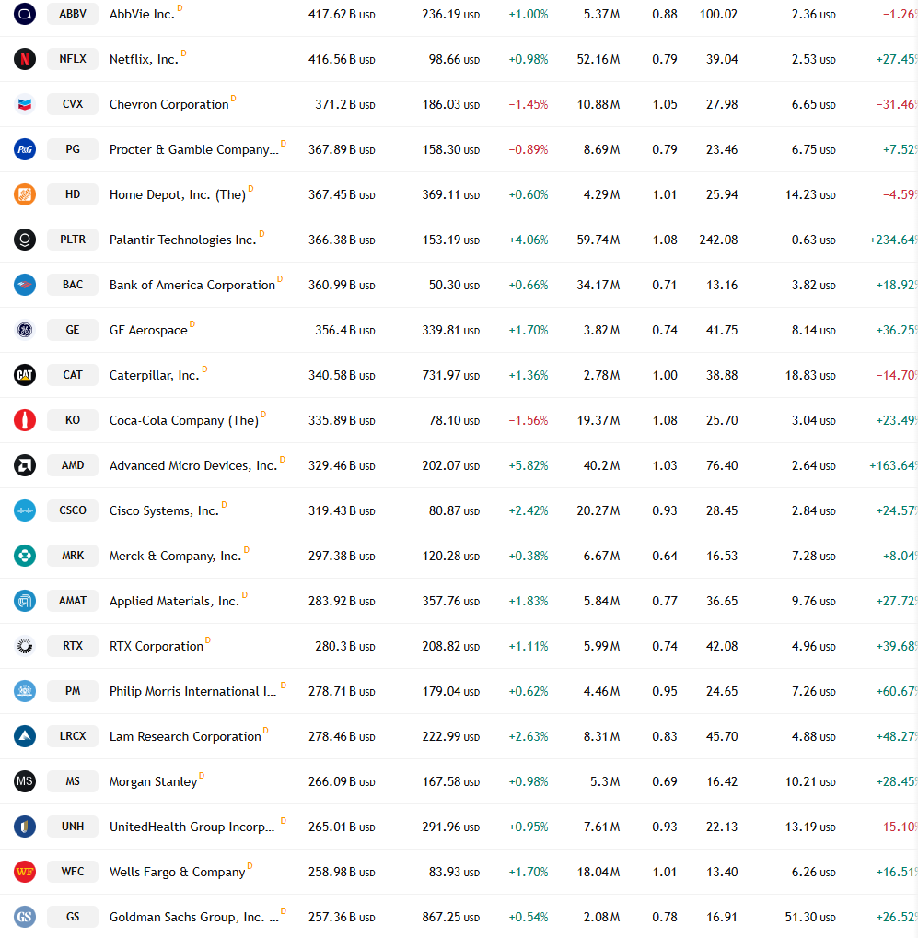The width and height of the screenshot is (918, 938).
Task: Click Lam Research price 222.99 USD
Action: [x=450, y=736]
